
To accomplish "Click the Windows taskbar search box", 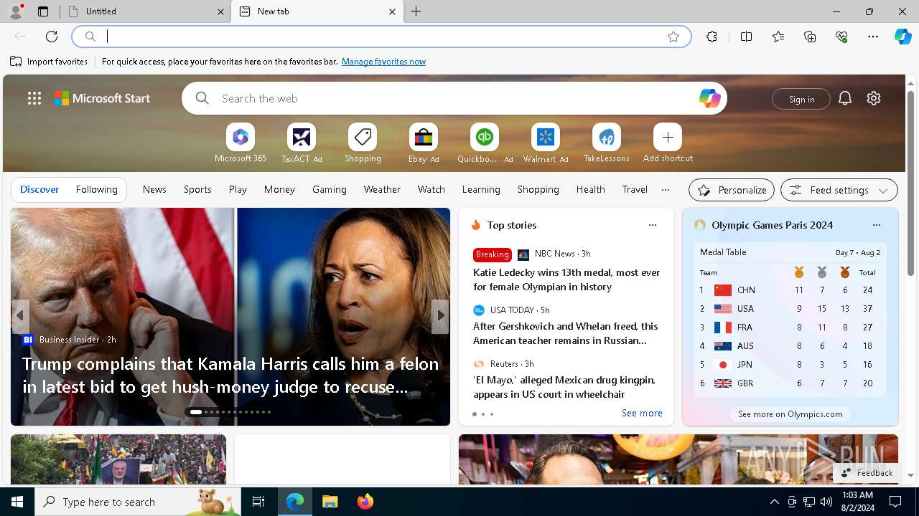I will pos(138,502).
